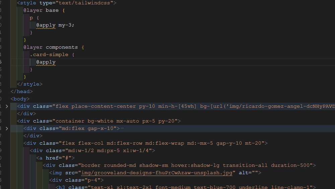Click the @apply before my-3
This screenshot has height=189, width=335.
click(x=46, y=25)
